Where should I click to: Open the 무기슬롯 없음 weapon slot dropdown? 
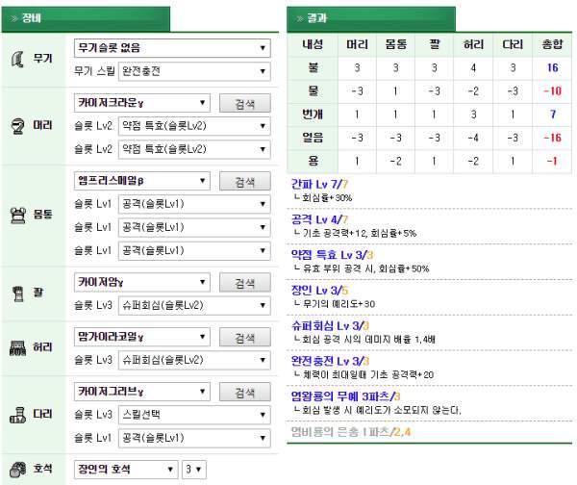click(x=172, y=48)
